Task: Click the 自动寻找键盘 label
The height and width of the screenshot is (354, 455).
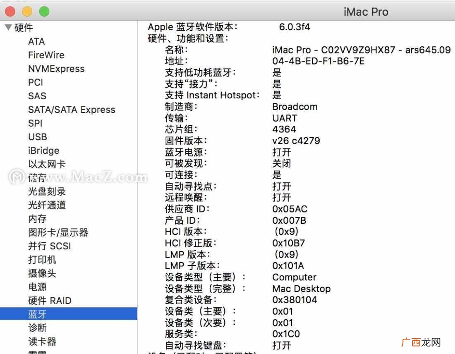Action: [195, 345]
